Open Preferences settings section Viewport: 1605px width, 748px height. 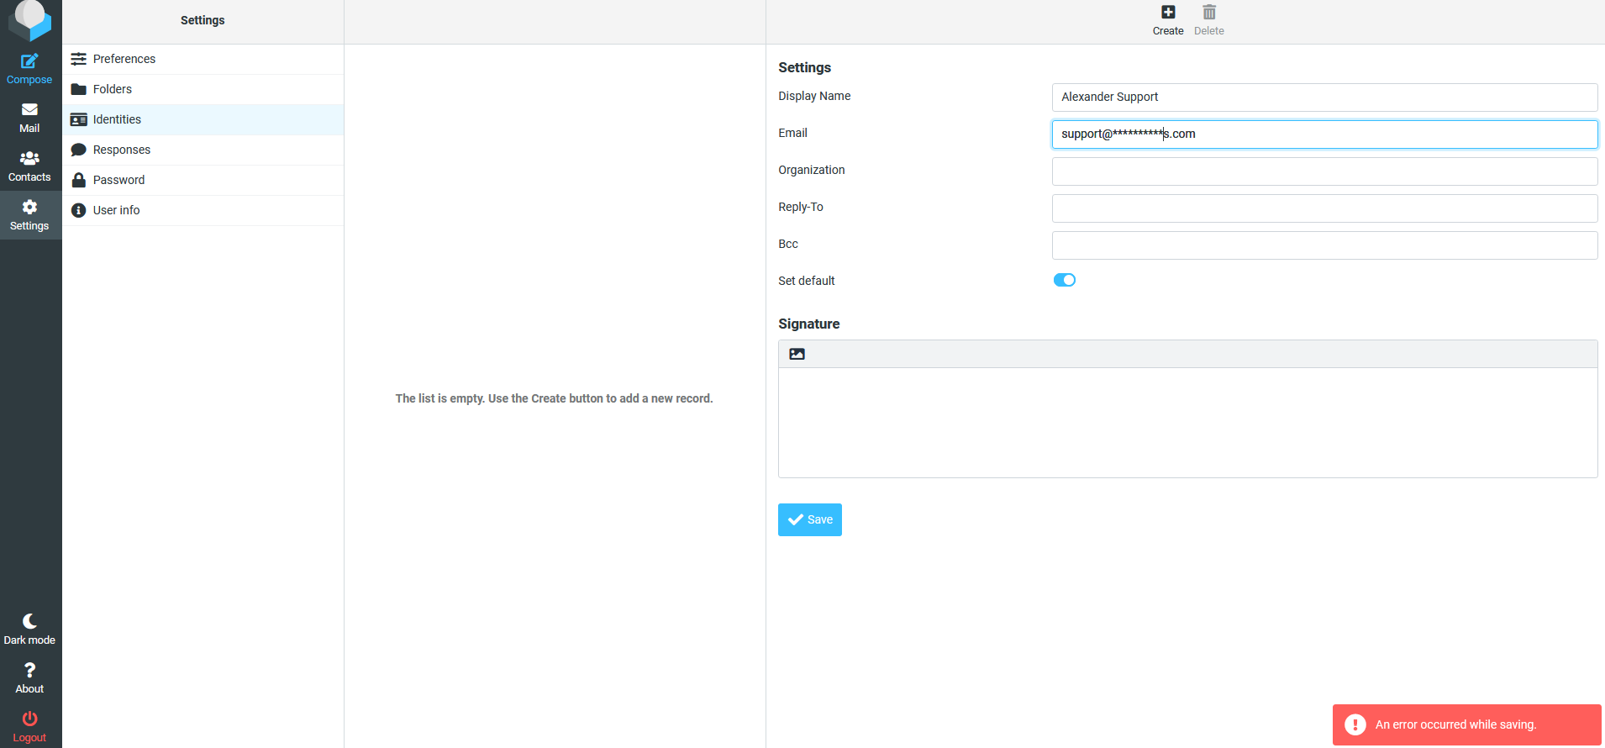(x=124, y=59)
